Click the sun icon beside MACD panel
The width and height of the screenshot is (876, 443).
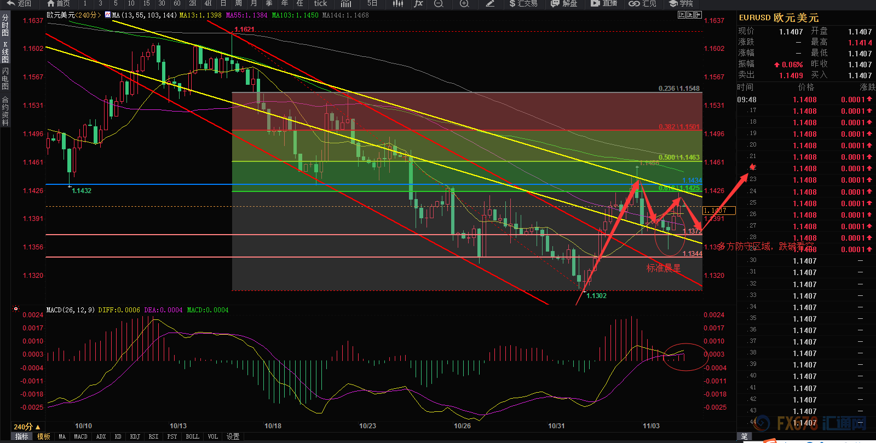16,309
